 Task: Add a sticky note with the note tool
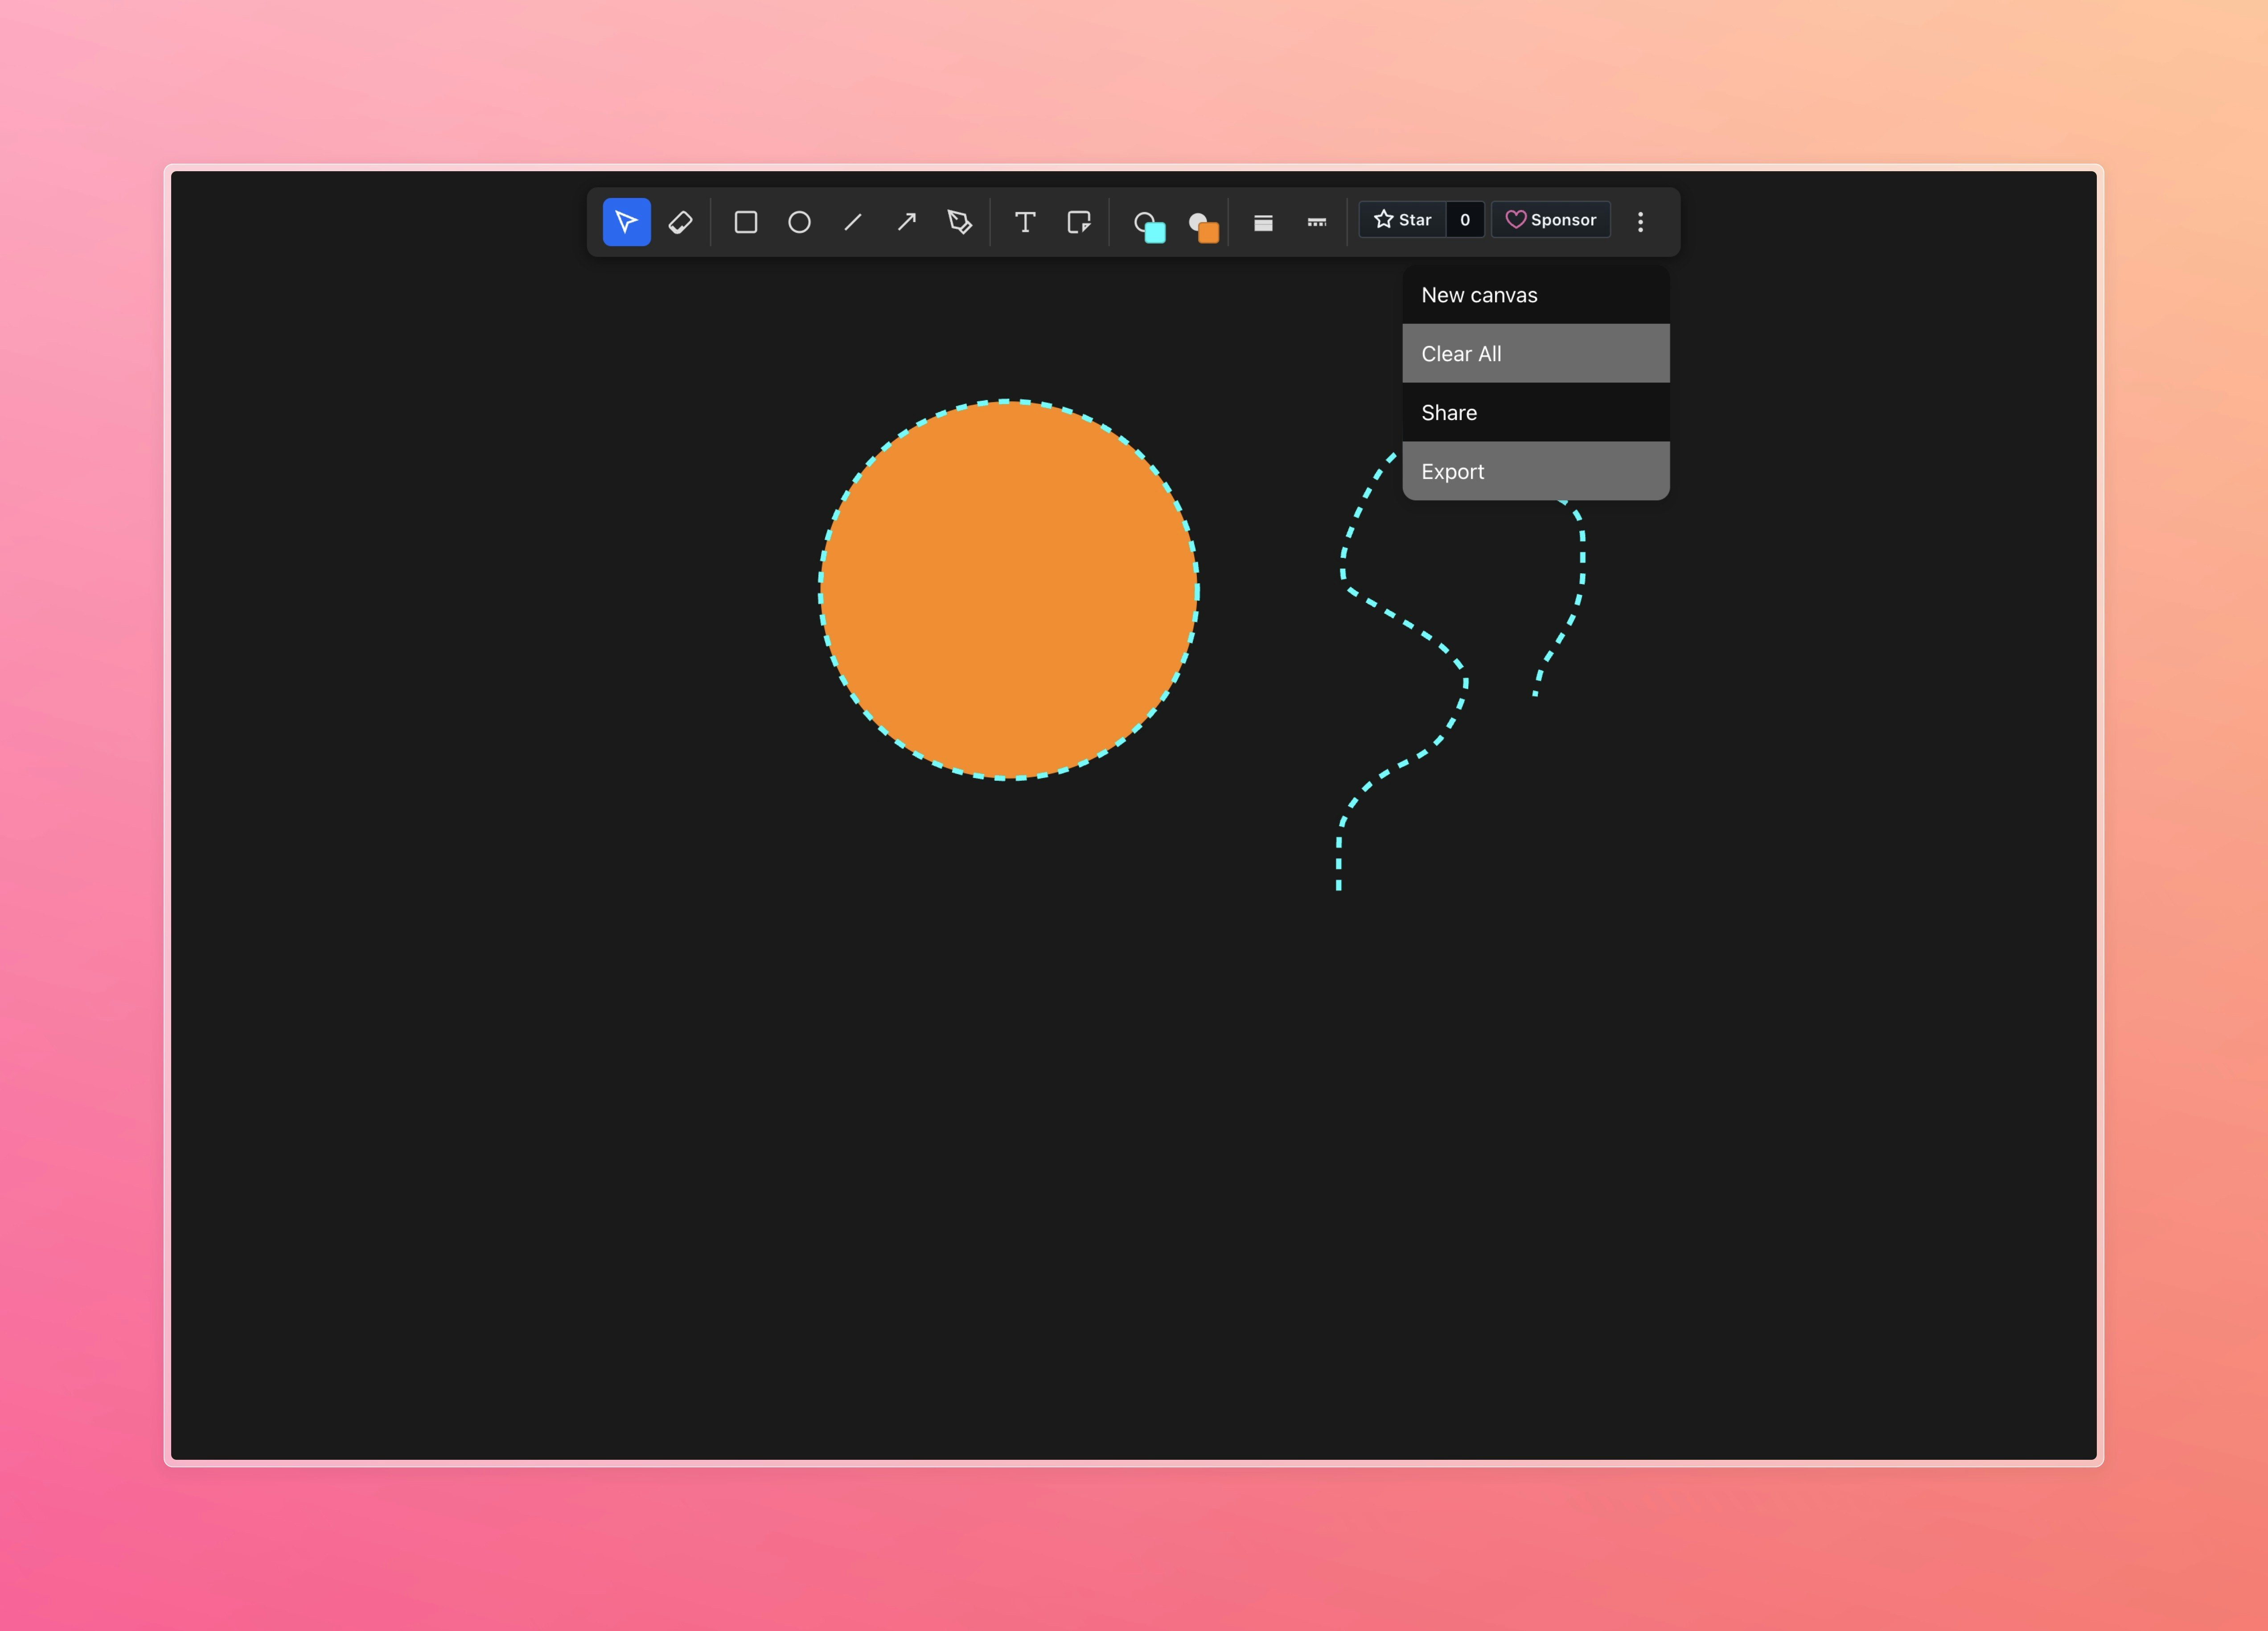1079,221
